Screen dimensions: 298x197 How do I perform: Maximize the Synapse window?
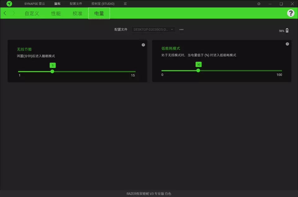281,4
